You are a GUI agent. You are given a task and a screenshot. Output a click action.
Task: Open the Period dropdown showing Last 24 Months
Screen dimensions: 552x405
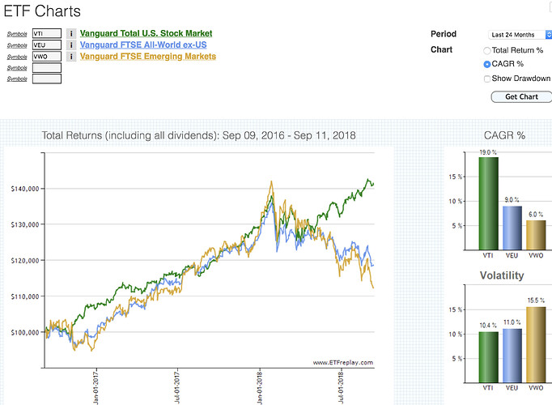point(520,35)
